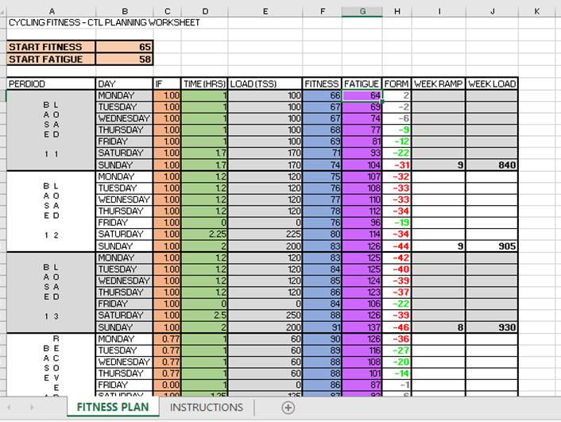Click the PERDIOD header cell
This screenshot has width=561, height=422.
coord(51,83)
